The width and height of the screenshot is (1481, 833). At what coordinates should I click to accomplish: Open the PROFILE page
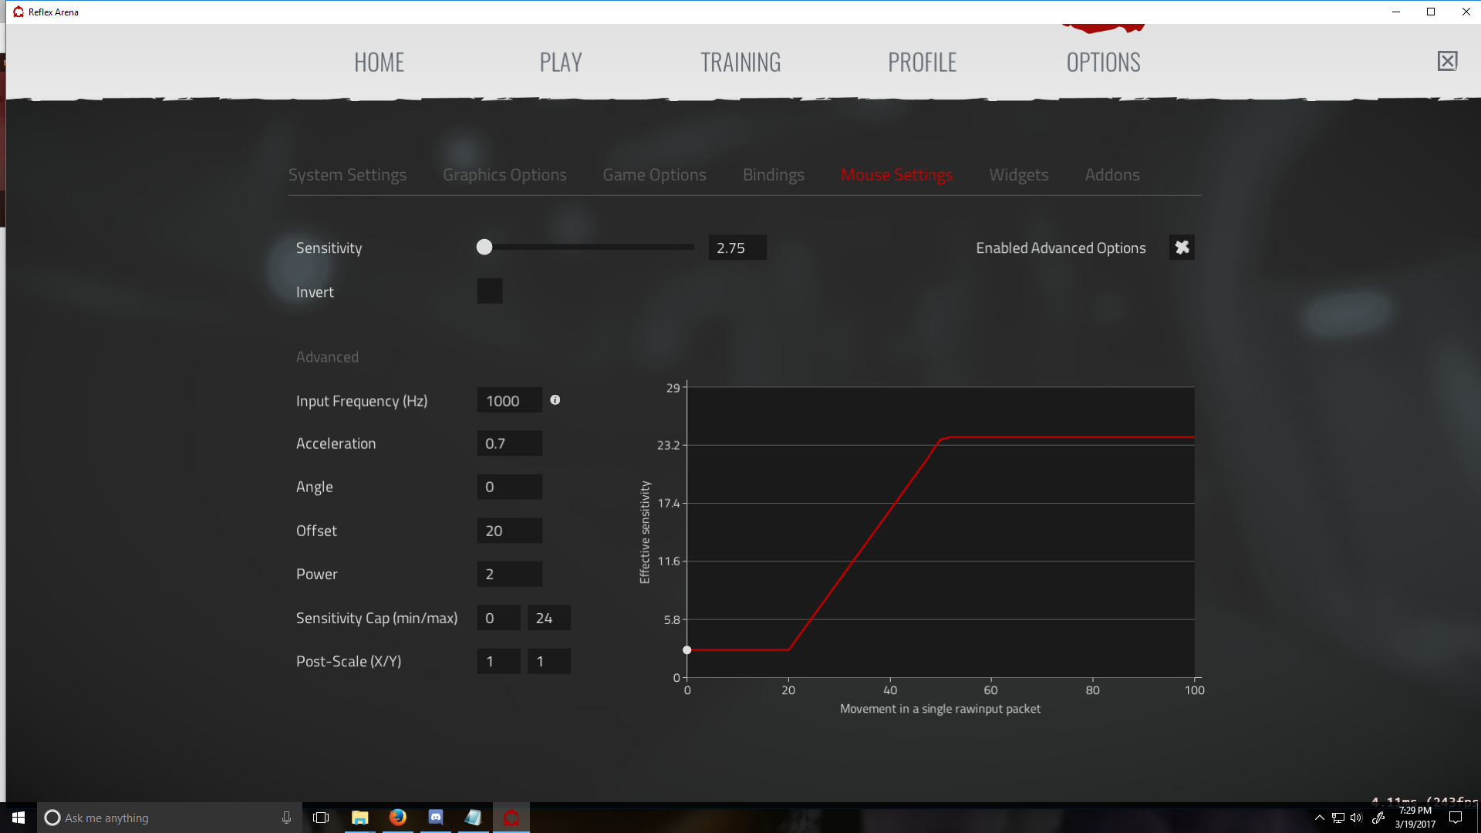point(922,62)
